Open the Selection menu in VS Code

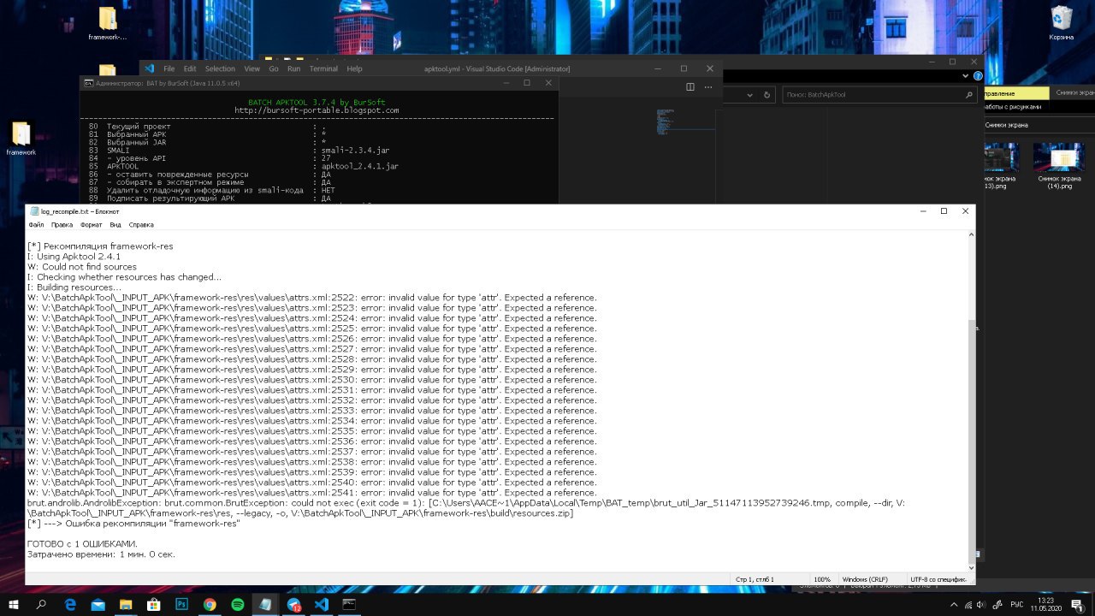[220, 68]
